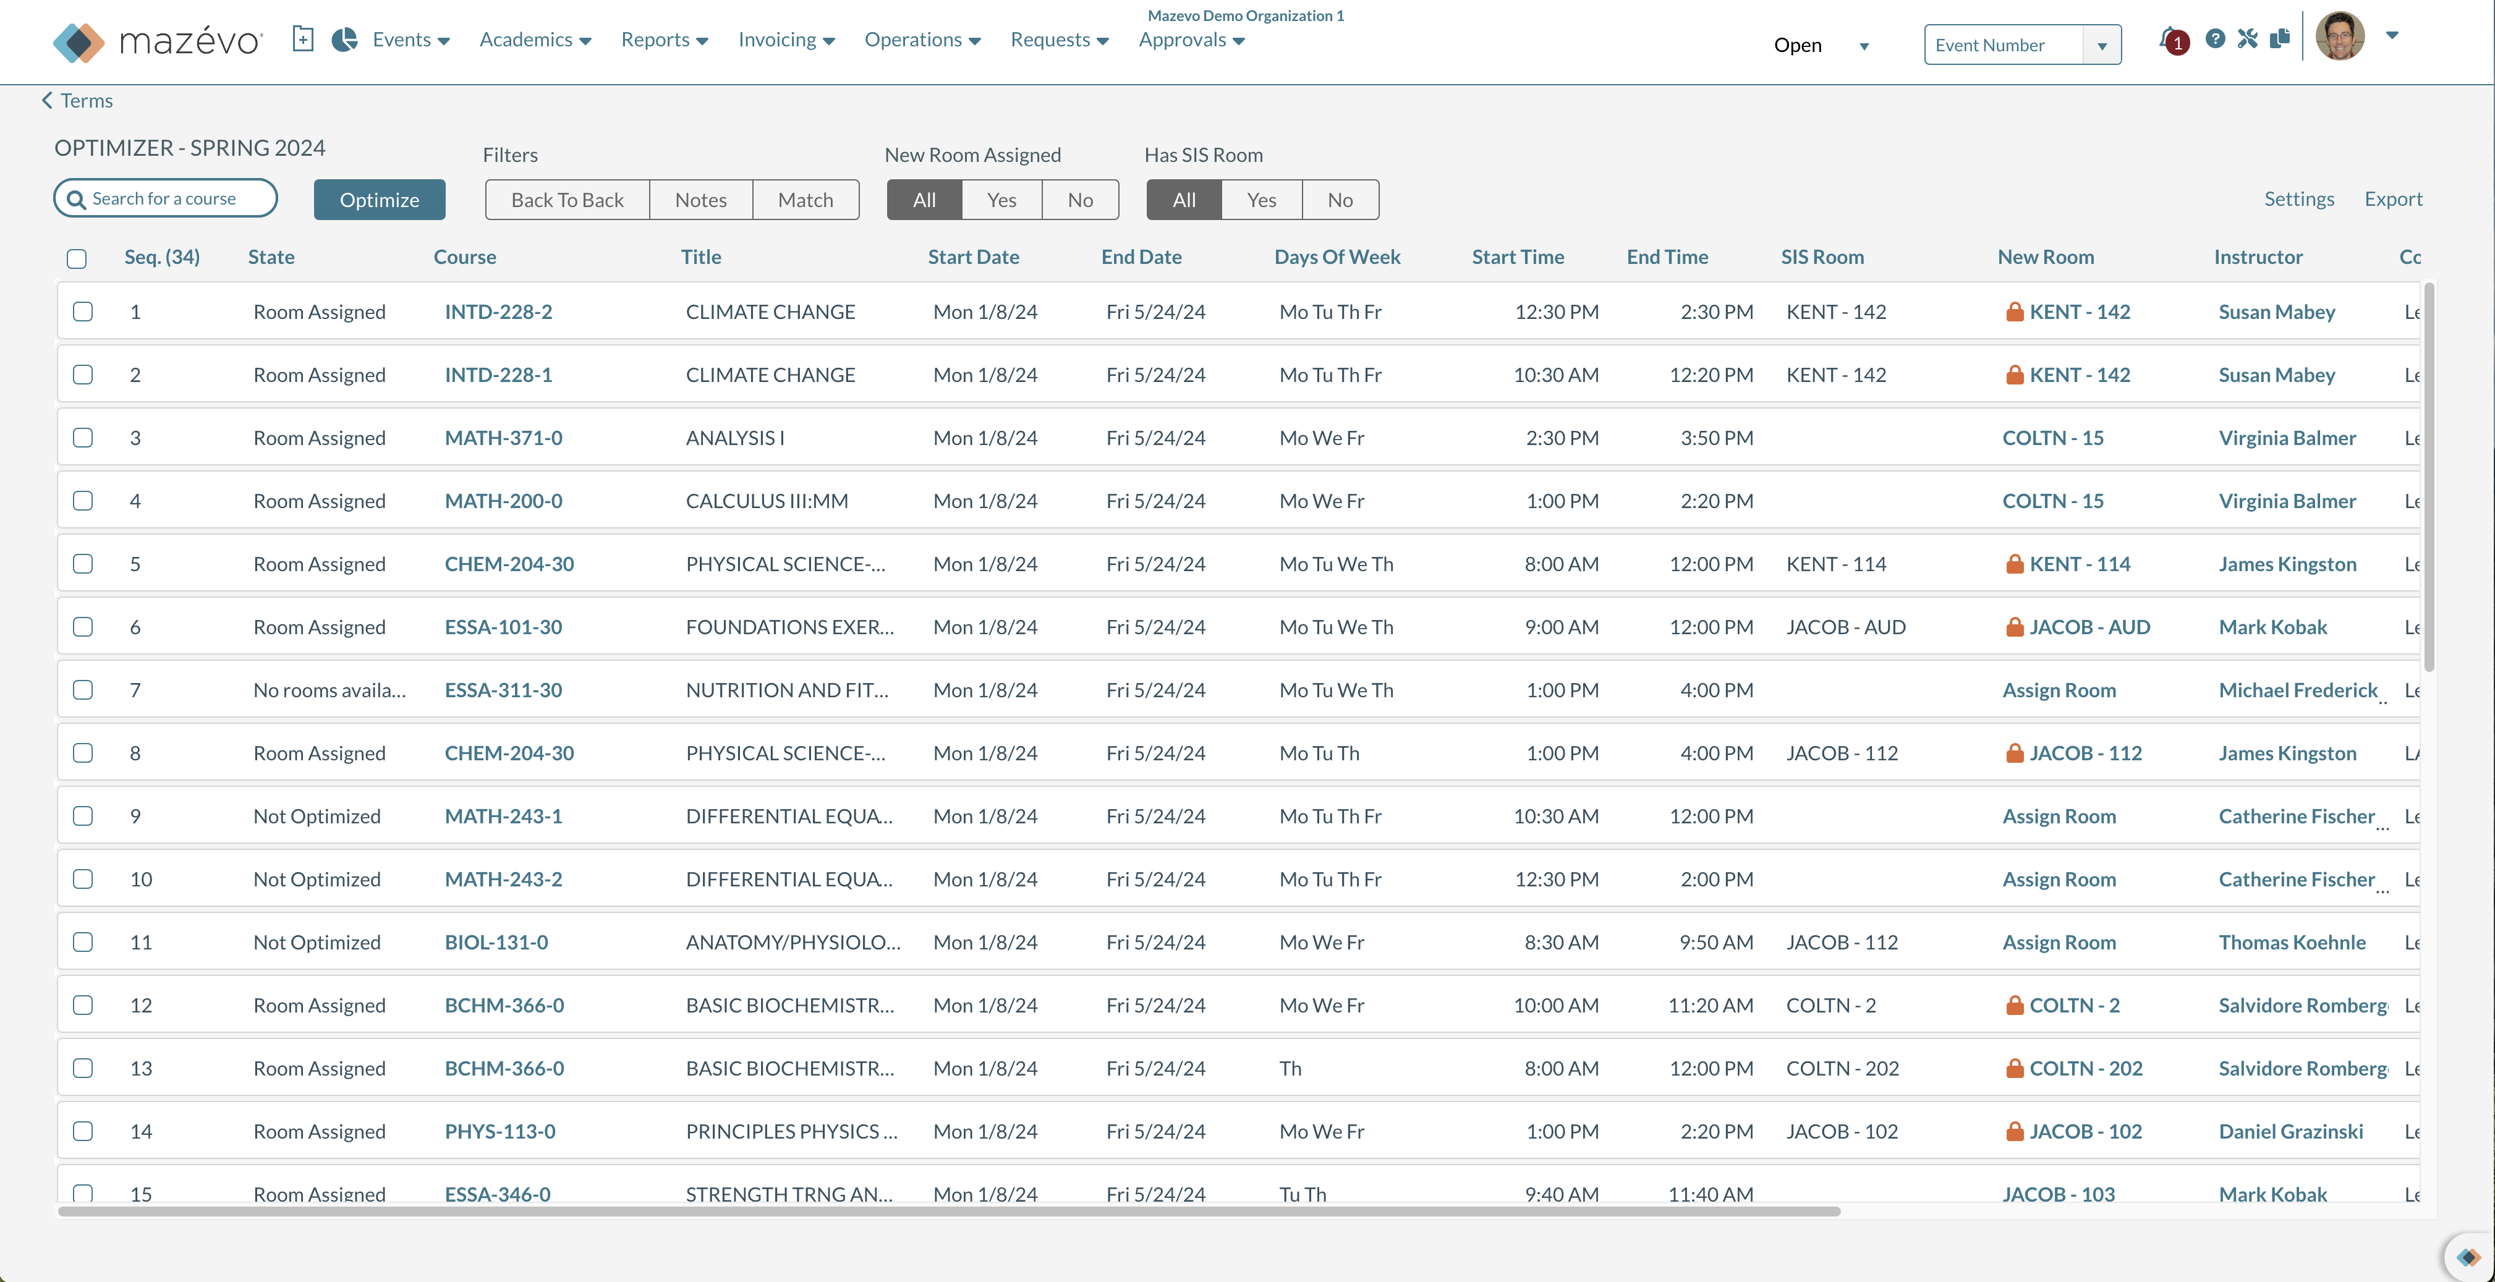Check the checkbox for row 5 CHEM-204-30
Screen dimensions: 2495x1282
(83, 564)
